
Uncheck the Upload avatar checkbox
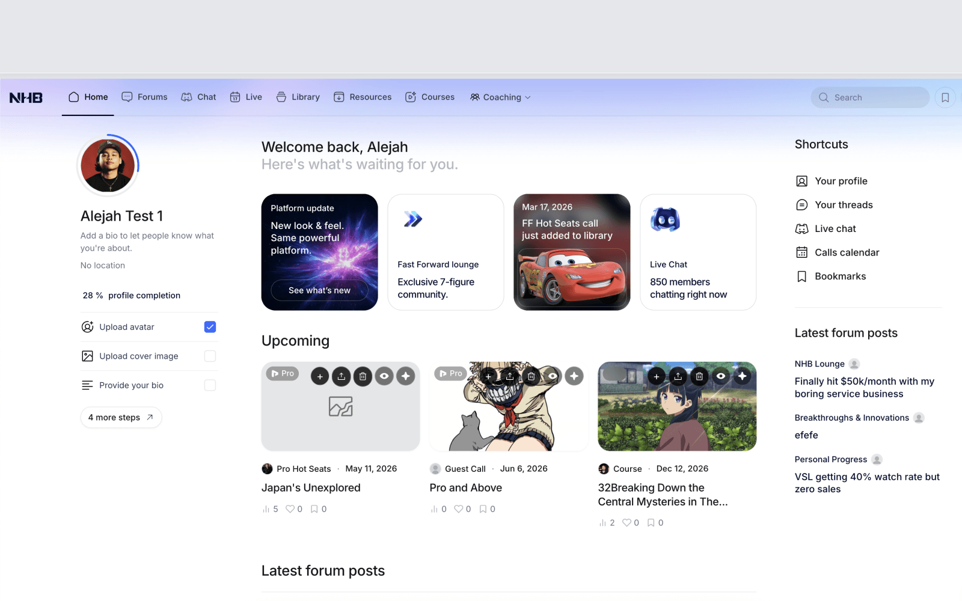pos(210,327)
